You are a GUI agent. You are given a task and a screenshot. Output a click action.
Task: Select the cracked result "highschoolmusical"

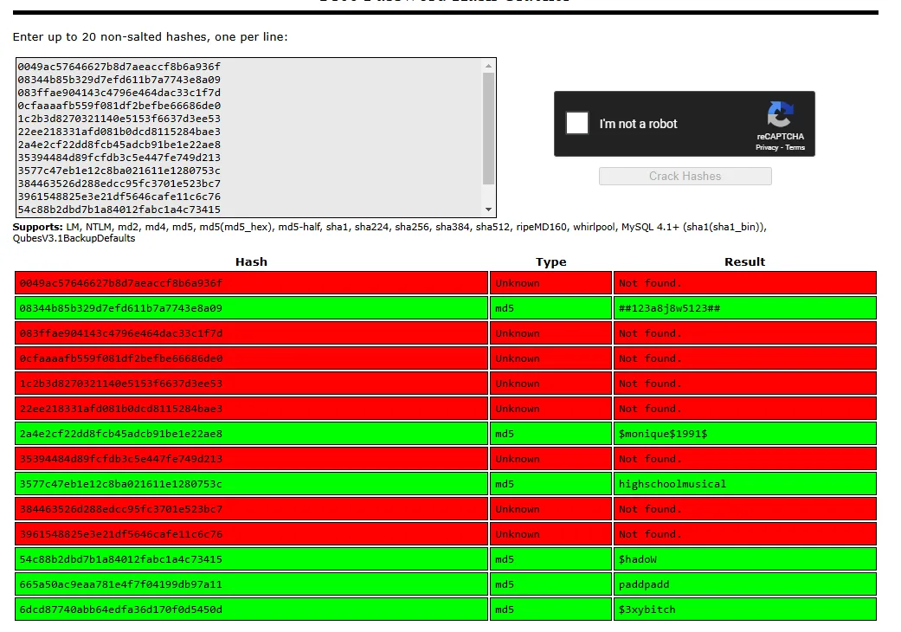point(673,484)
